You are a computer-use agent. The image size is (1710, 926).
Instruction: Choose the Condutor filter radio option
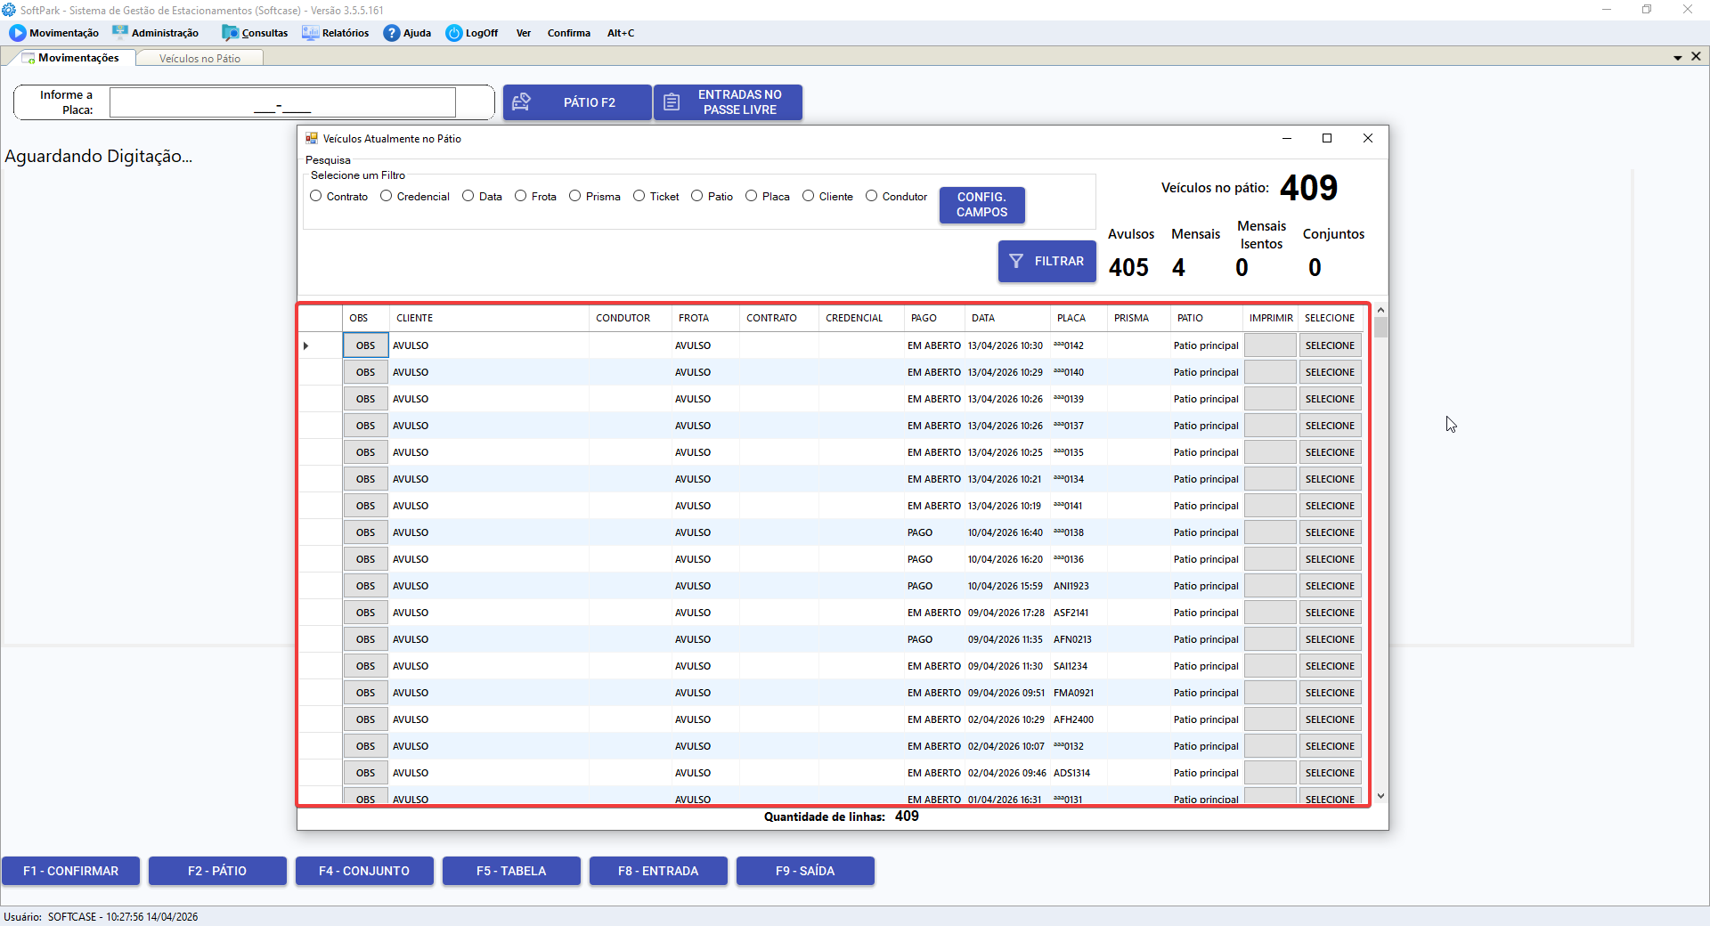[x=872, y=196]
